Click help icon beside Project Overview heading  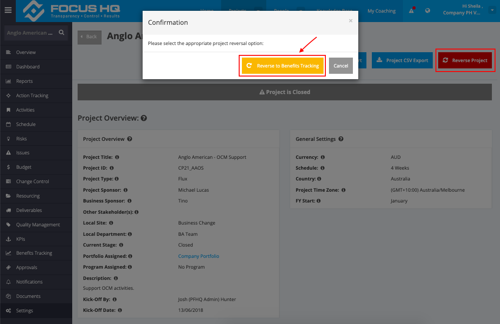point(144,118)
